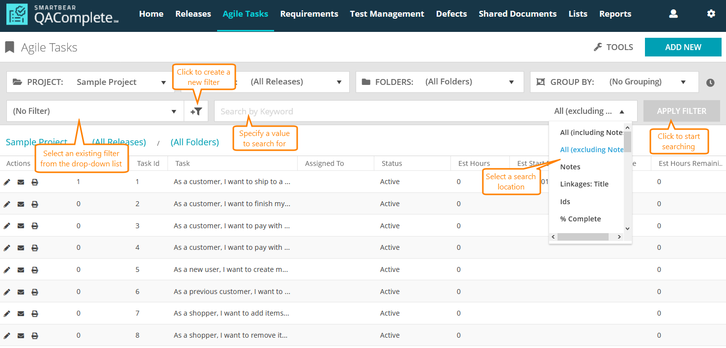Click the Search by Keyword input field
726x348 pixels.
(378, 111)
